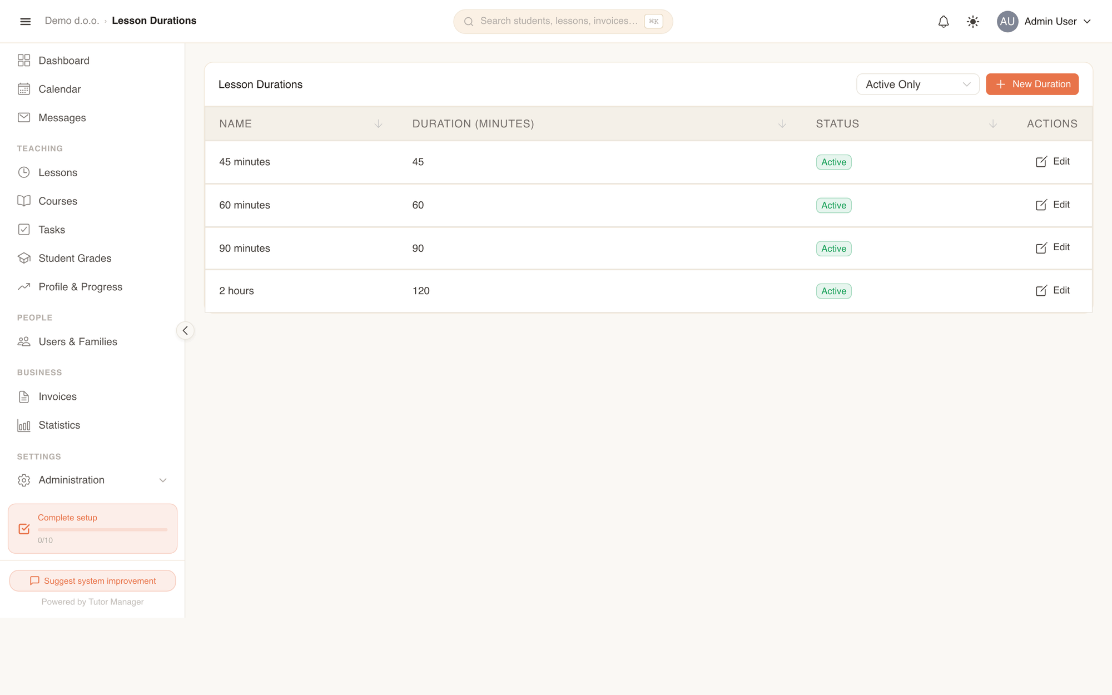Open the Complete setup checklist card
This screenshot has width=1112, height=695.
(x=92, y=528)
